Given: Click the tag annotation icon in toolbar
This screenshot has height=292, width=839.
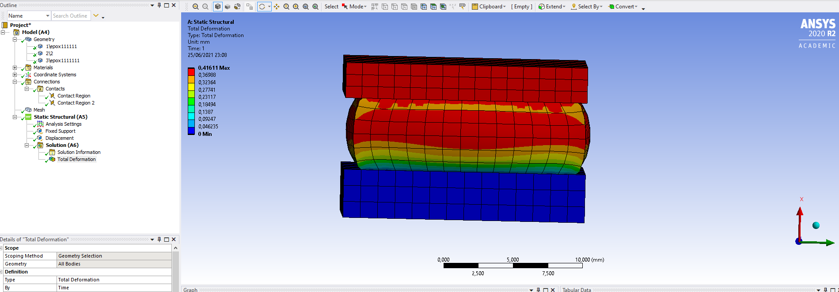Looking at the screenshot, I should pyautogui.click(x=463, y=7).
